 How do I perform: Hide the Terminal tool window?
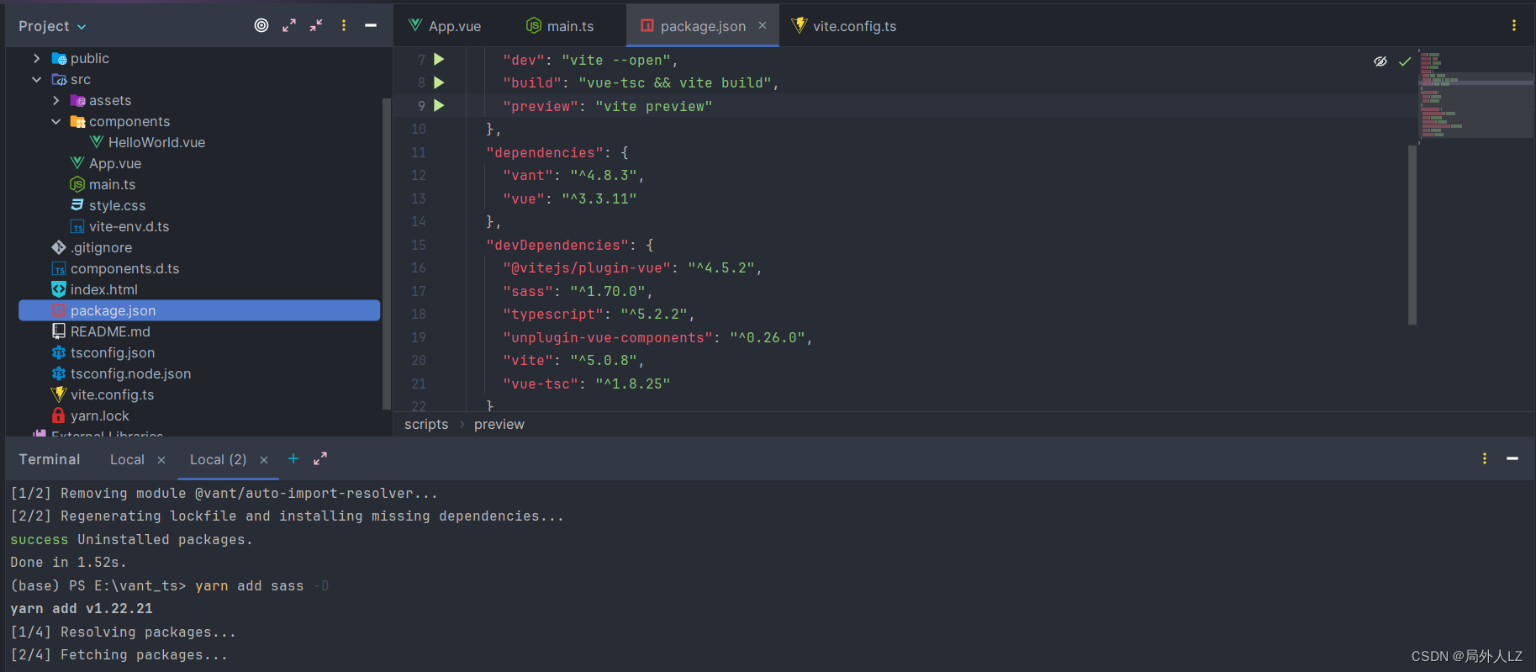point(1512,458)
